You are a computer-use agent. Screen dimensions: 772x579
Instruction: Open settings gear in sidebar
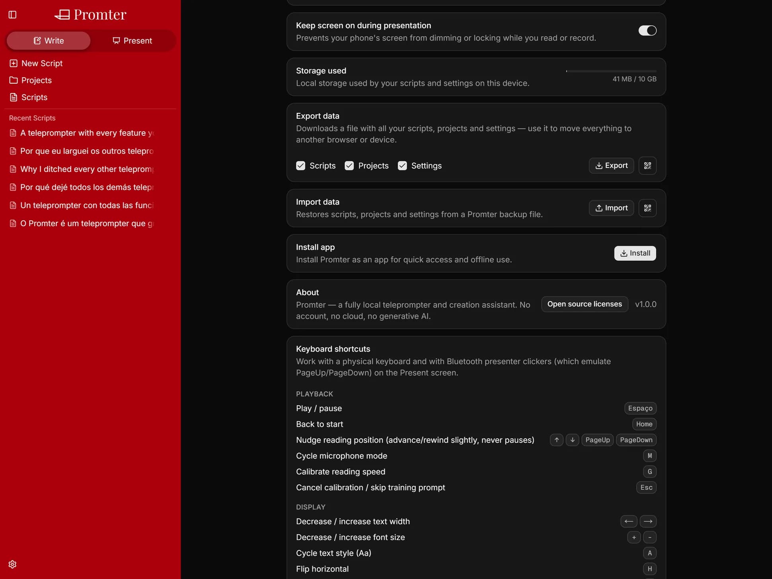point(12,564)
